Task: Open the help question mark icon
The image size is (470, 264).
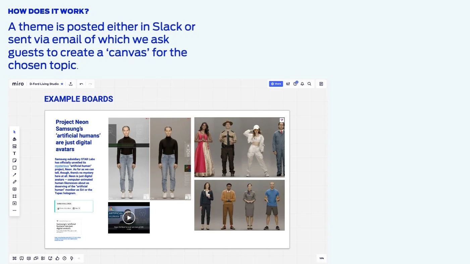Action: pos(295,84)
